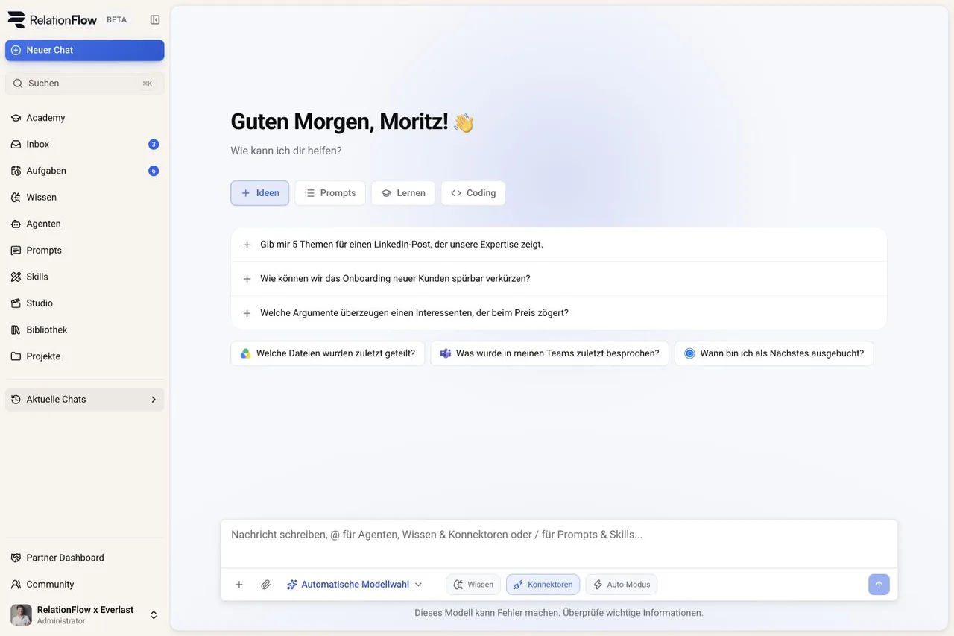
Task: Open the Wissen knowledge page
Action: [85, 198]
